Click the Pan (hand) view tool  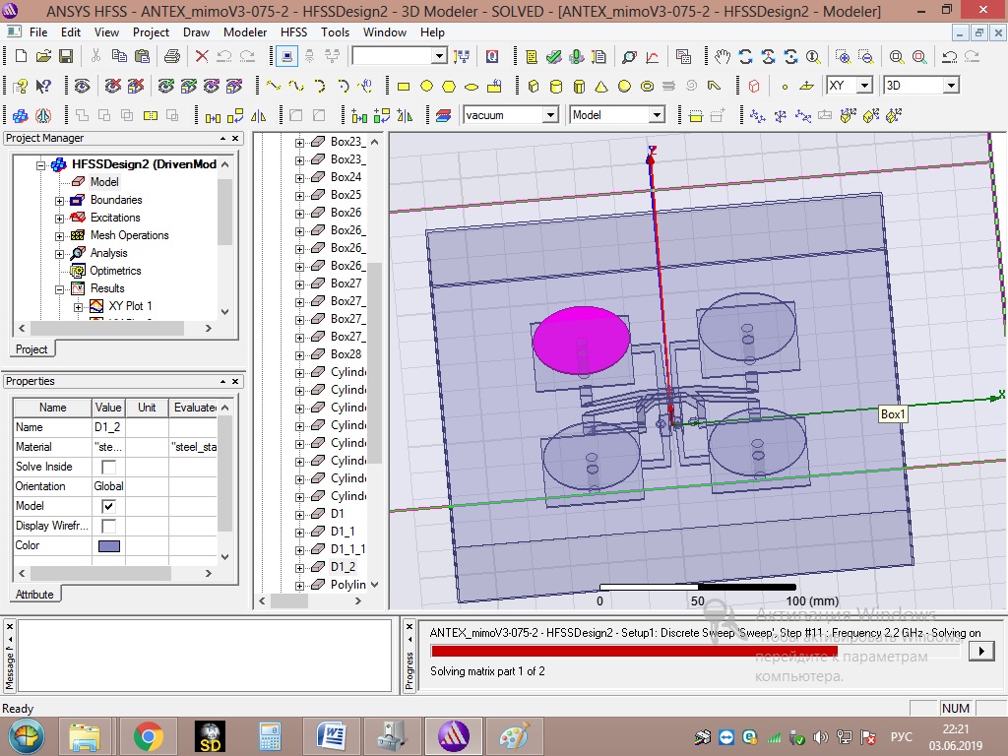[724, 57]
